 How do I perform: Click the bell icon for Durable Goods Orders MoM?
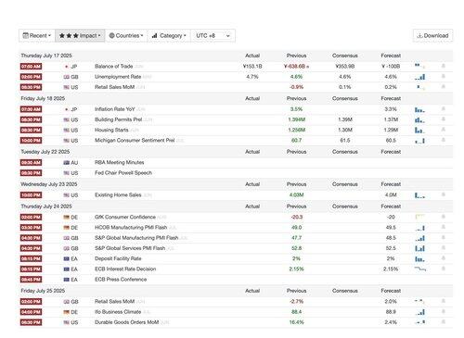pyautogui.click(x=443, y=322)
